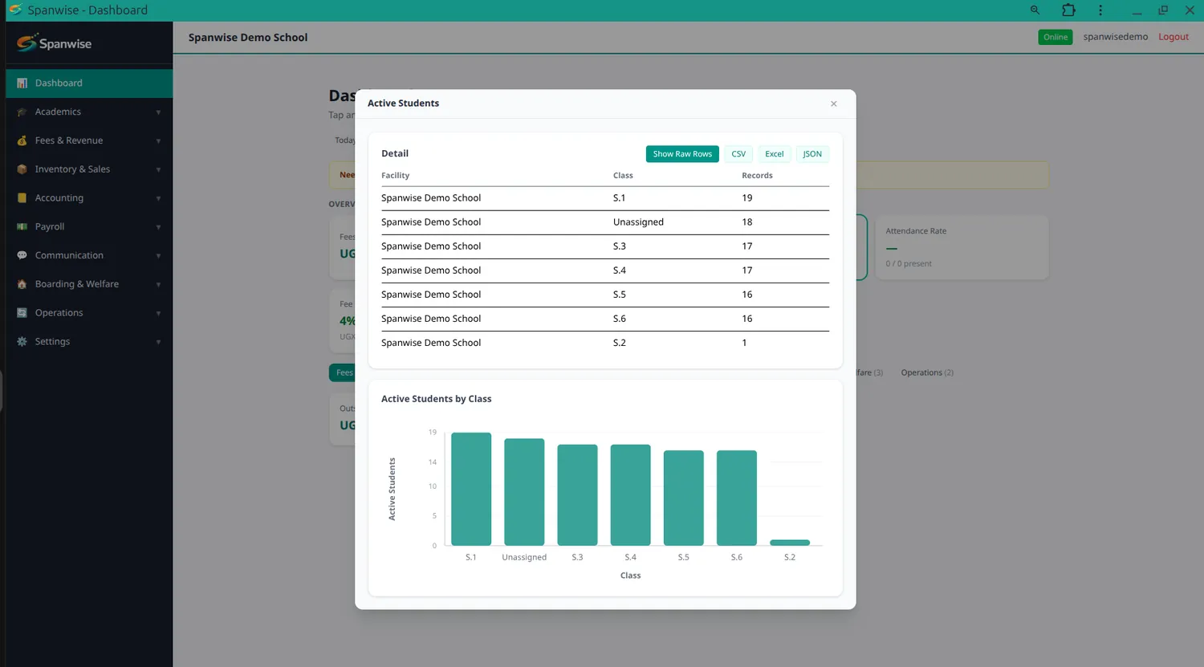Expand the Accounting menu arrow
Image resolution: width=1204 pixels, height=667 pixels.
pyautogui.click(x=158, y=198)
